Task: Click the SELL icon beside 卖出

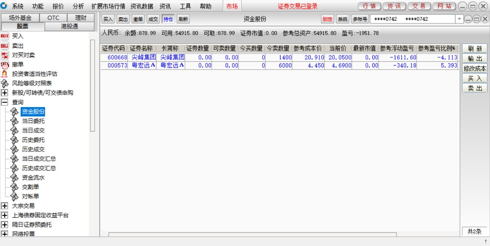Action: tap(5, 46)
